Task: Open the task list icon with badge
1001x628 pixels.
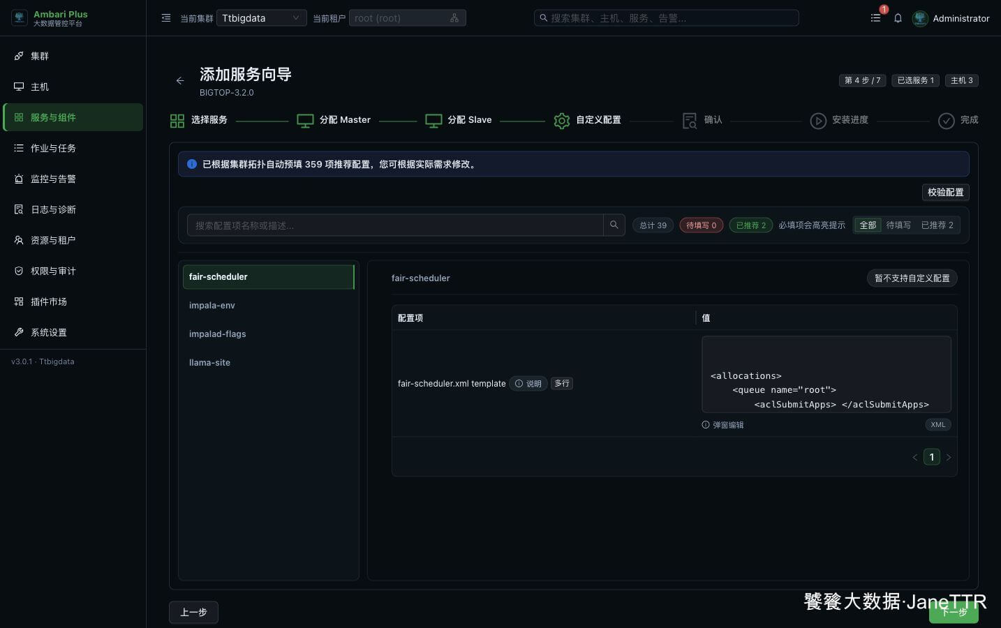Action: 875,18
